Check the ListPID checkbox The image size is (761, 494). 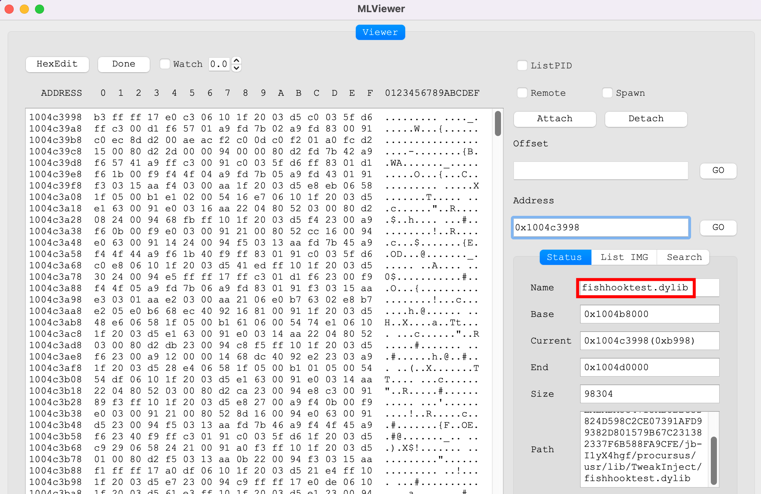(x=522, y=65)
